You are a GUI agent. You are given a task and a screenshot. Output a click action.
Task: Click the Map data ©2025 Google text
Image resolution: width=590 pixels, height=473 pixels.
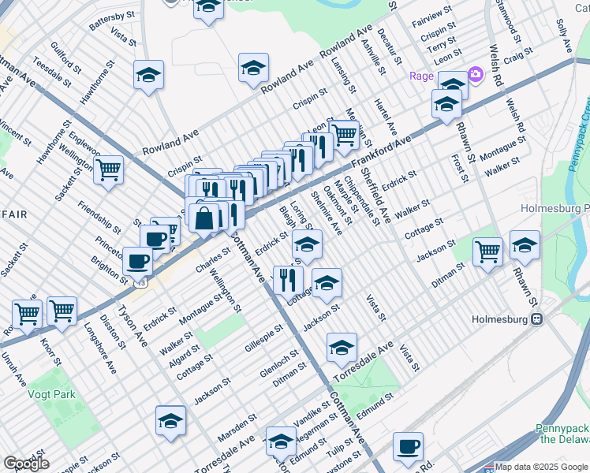(x=541, y=467)
